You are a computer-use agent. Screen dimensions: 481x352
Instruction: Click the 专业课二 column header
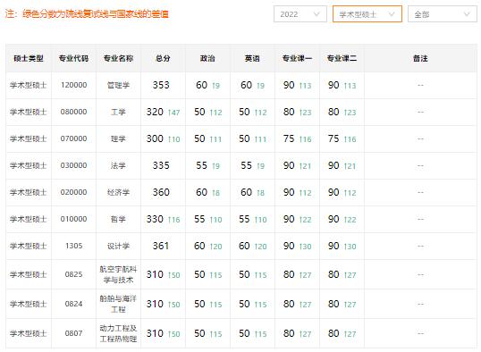click(x=342, y=58)
